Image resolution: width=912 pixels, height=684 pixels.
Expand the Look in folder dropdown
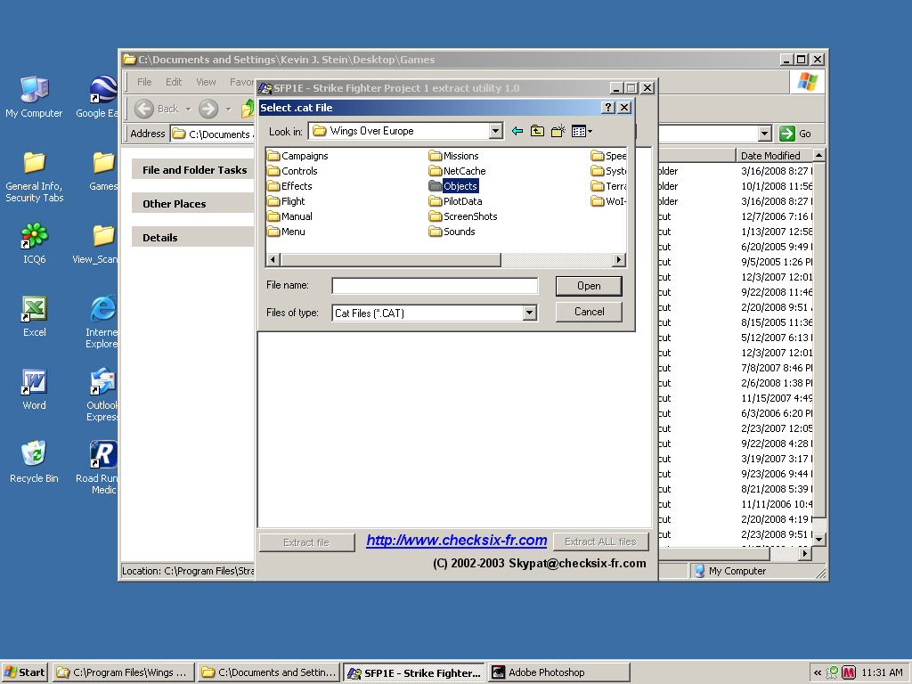(x=495, y=131)
